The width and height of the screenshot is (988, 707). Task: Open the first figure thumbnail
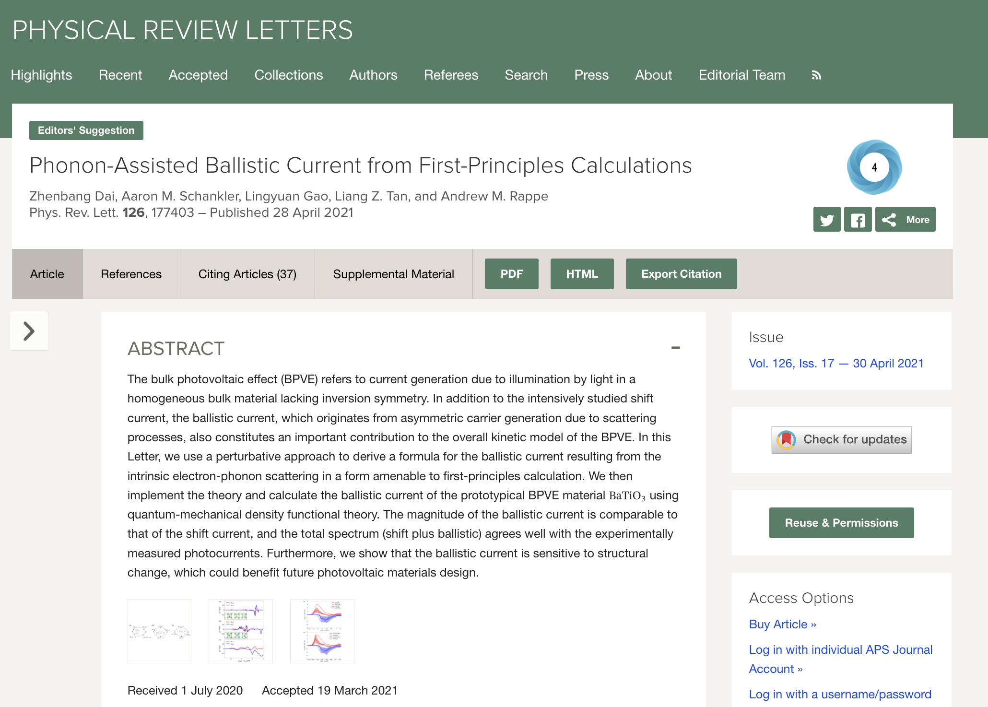(x=159, y=631)
